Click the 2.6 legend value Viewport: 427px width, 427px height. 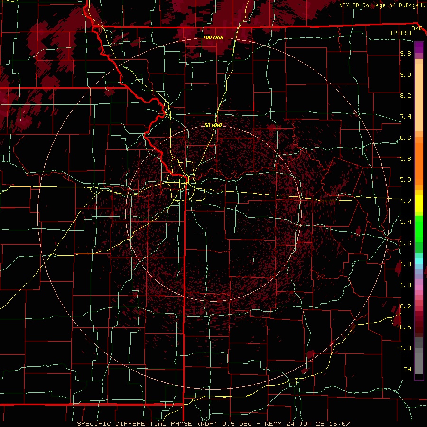[x=406, y=243]
